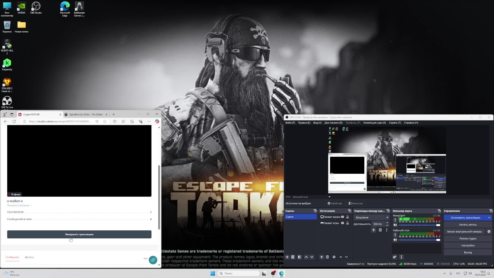Open Коллекция сцен menu in OBS

pos(375,123)
